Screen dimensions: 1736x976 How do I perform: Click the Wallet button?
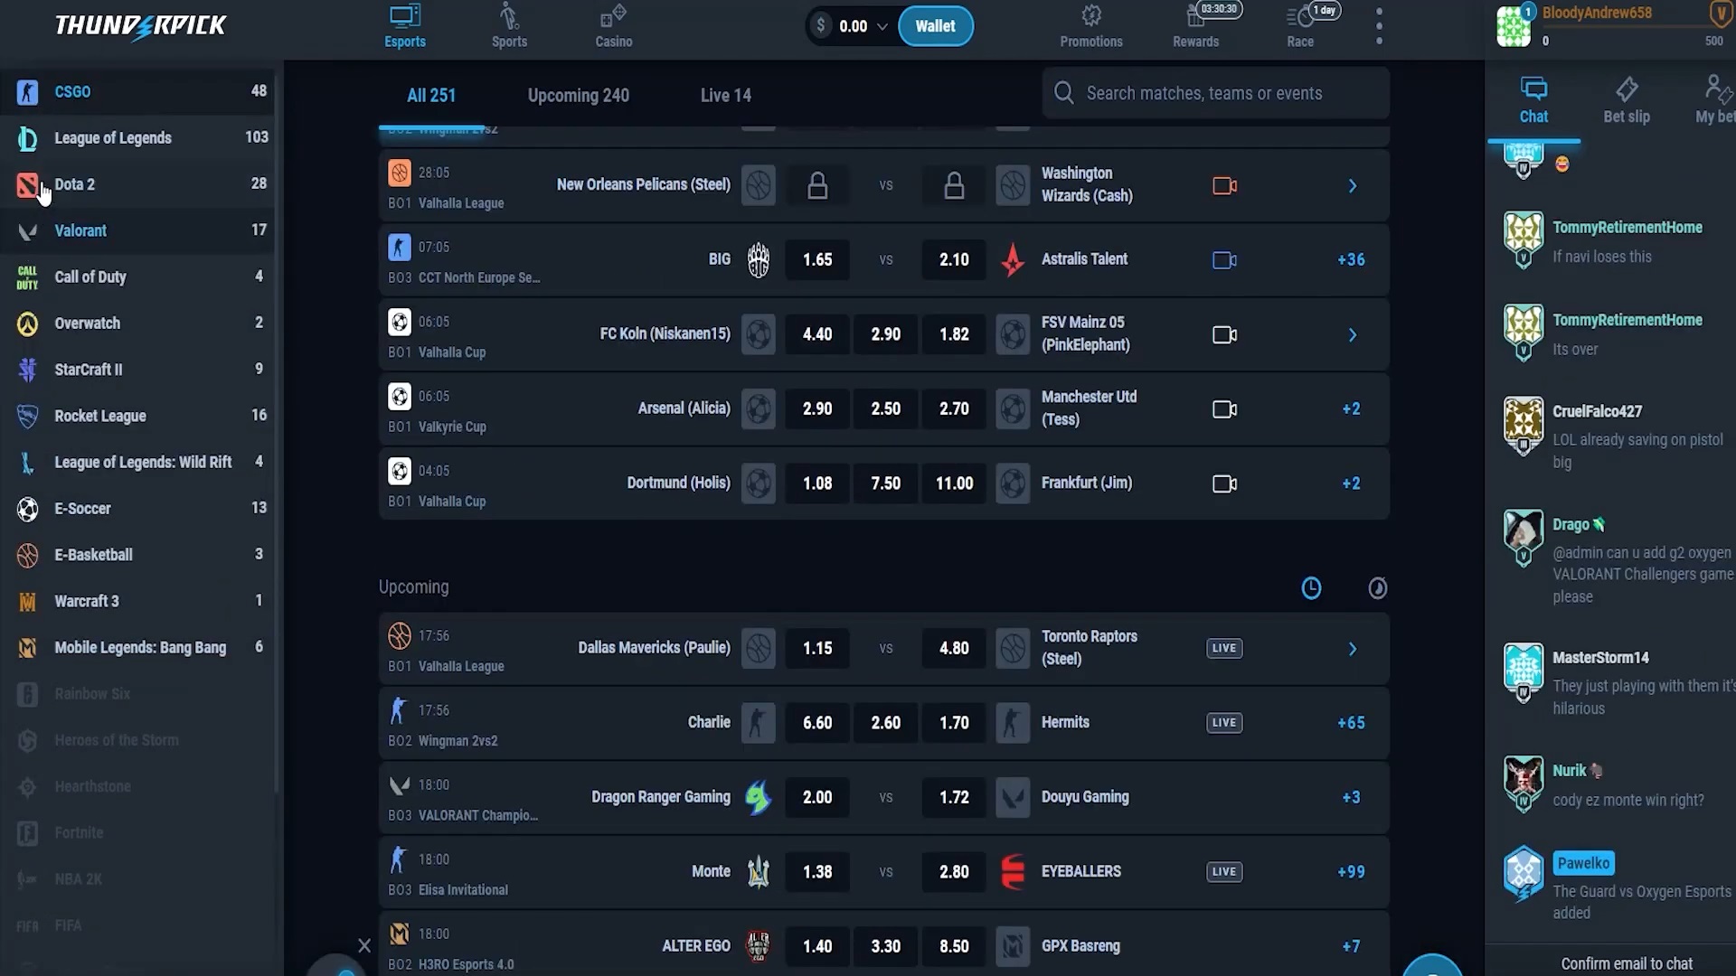[x=935, y=26]
